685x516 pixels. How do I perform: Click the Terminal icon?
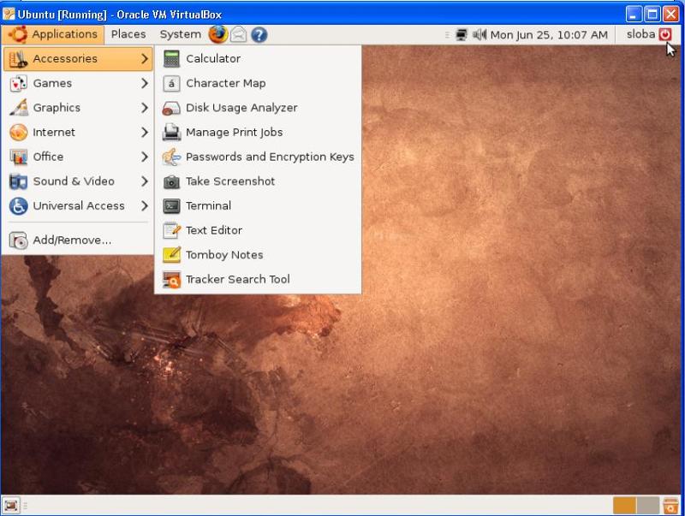pyautogui.click(x=171, y=206)
